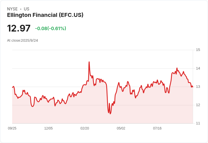Click the 14 y-axis price label
Viewport: 208px width, 143px height.
coord(198,68)
